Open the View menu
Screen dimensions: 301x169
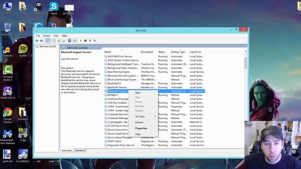point(56,36)
